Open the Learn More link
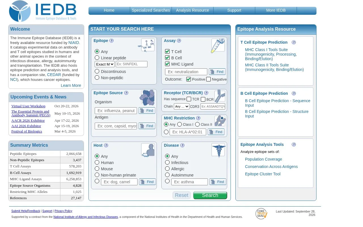363x227 pixels. (71, 85)
